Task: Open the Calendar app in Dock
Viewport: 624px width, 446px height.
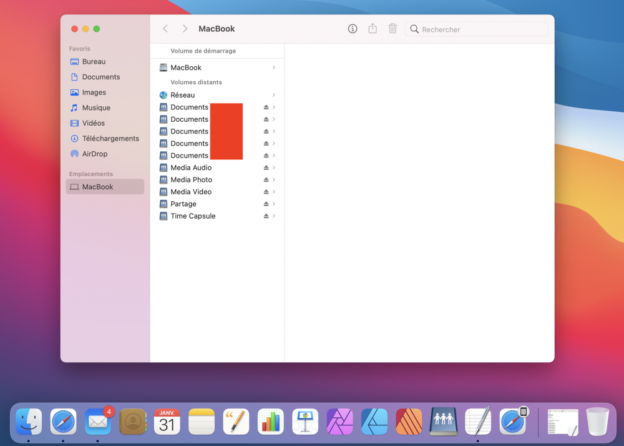Action: click(167, 422)
